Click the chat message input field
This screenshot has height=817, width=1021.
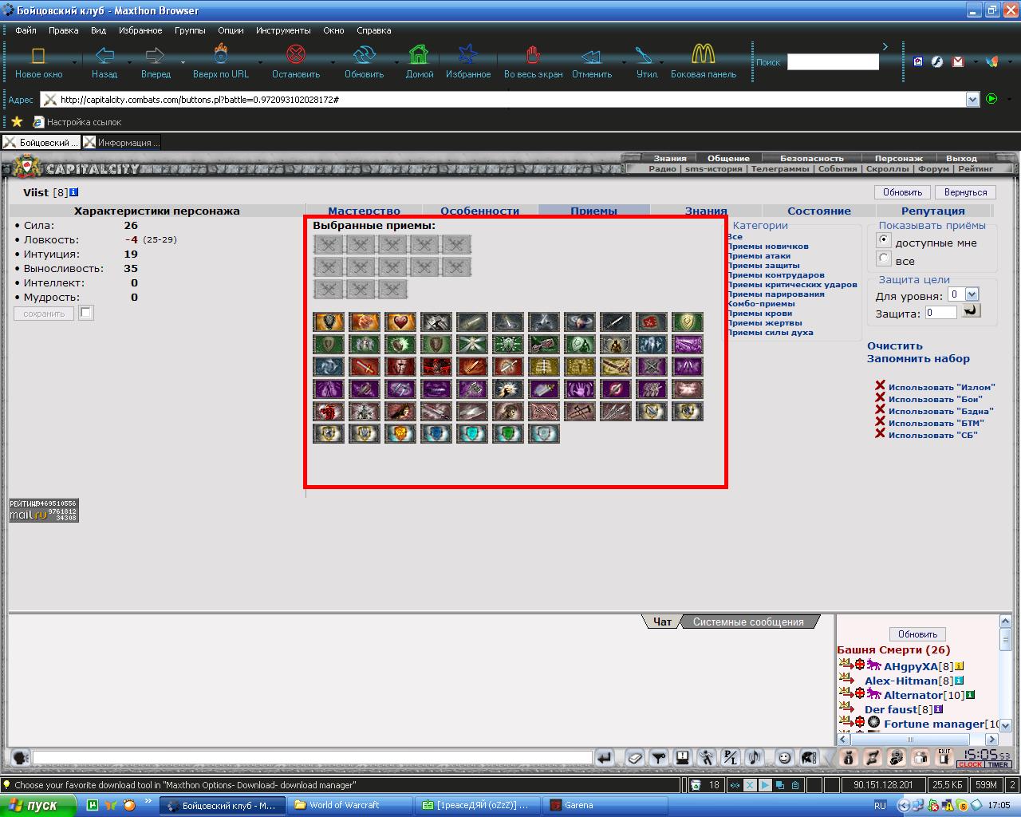coord(313,757)
